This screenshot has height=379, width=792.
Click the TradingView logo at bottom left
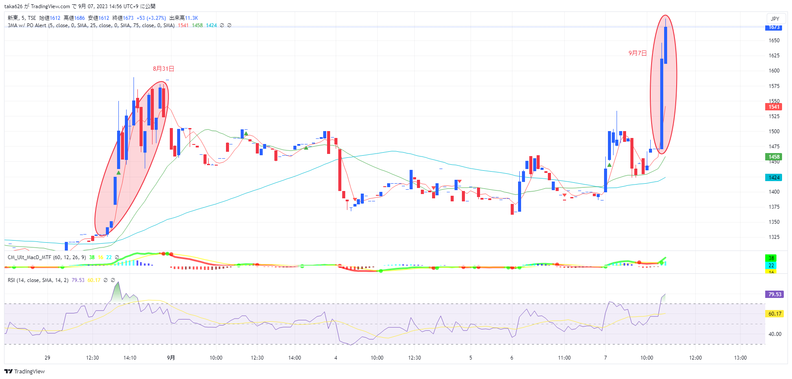coord(25,371)
